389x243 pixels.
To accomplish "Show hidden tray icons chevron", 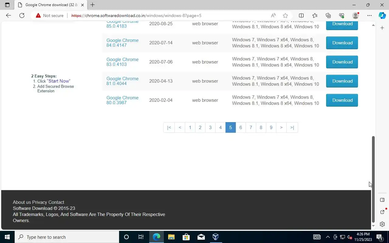I will click(x=328, y=237).
